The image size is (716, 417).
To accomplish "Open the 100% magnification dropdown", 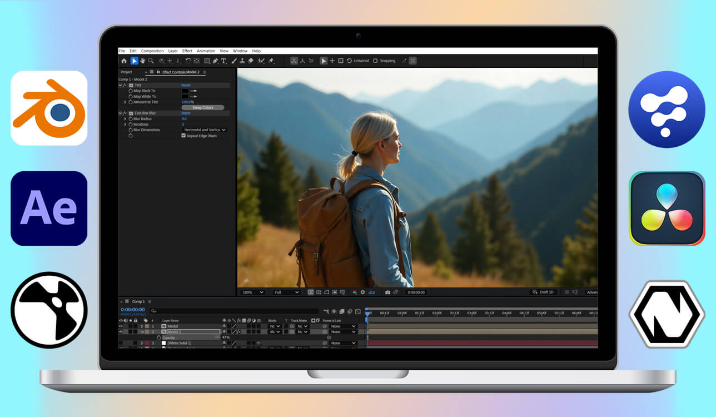I will coord(253,292).
